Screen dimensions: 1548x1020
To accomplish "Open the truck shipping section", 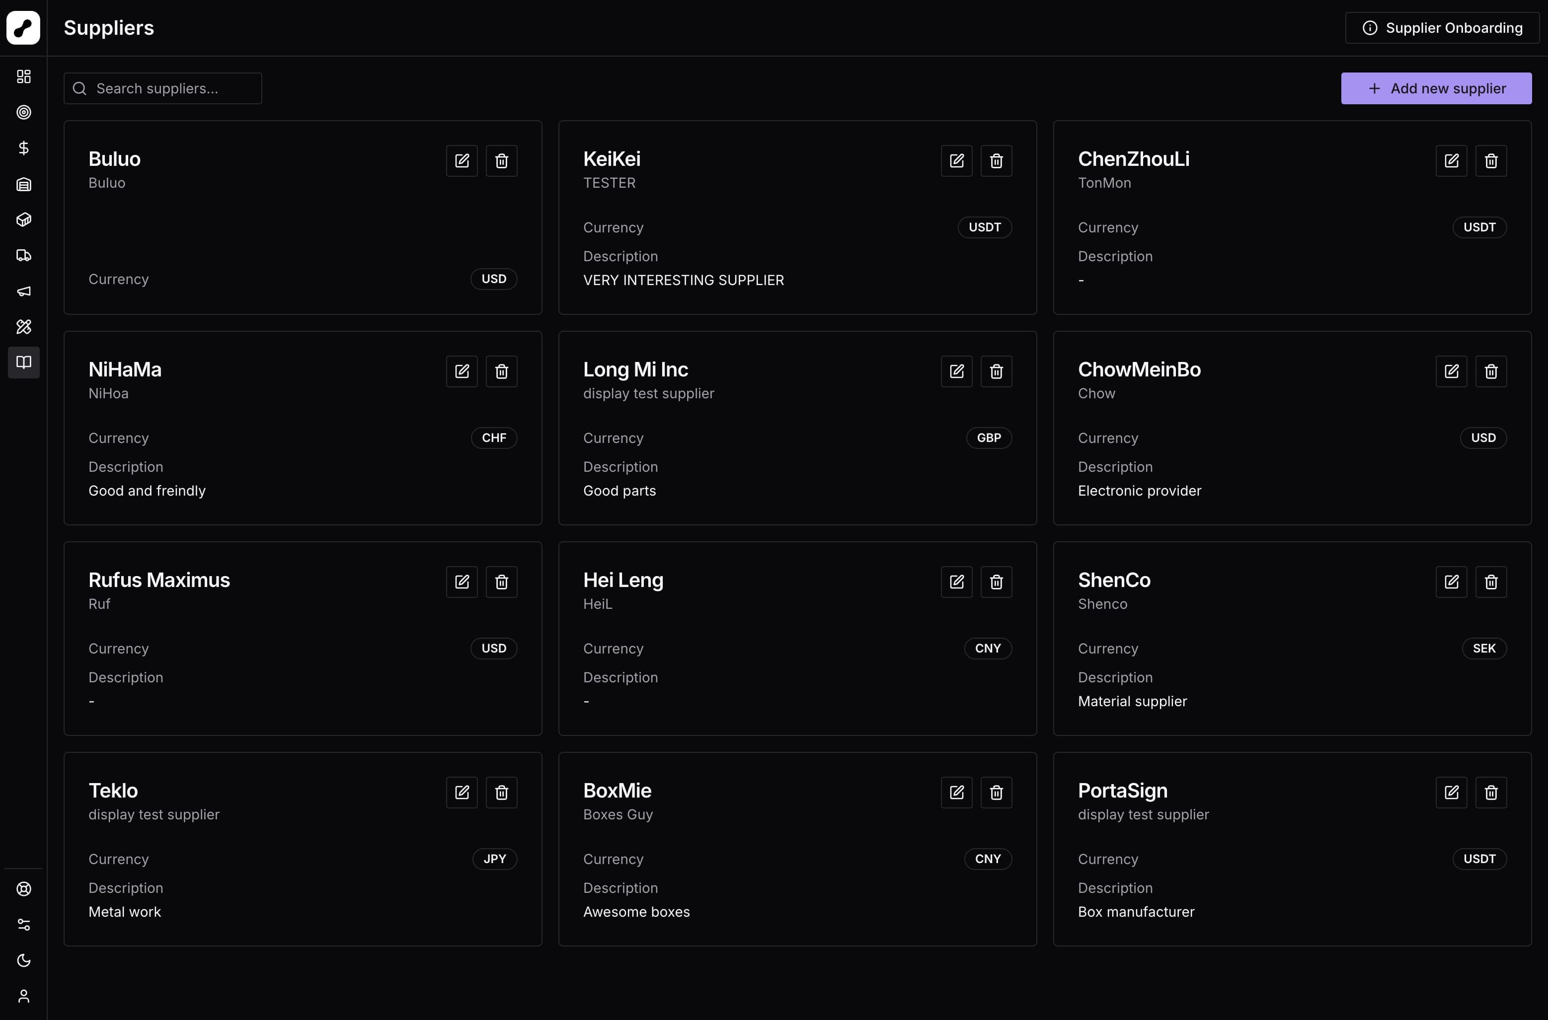I will point(23,255).
